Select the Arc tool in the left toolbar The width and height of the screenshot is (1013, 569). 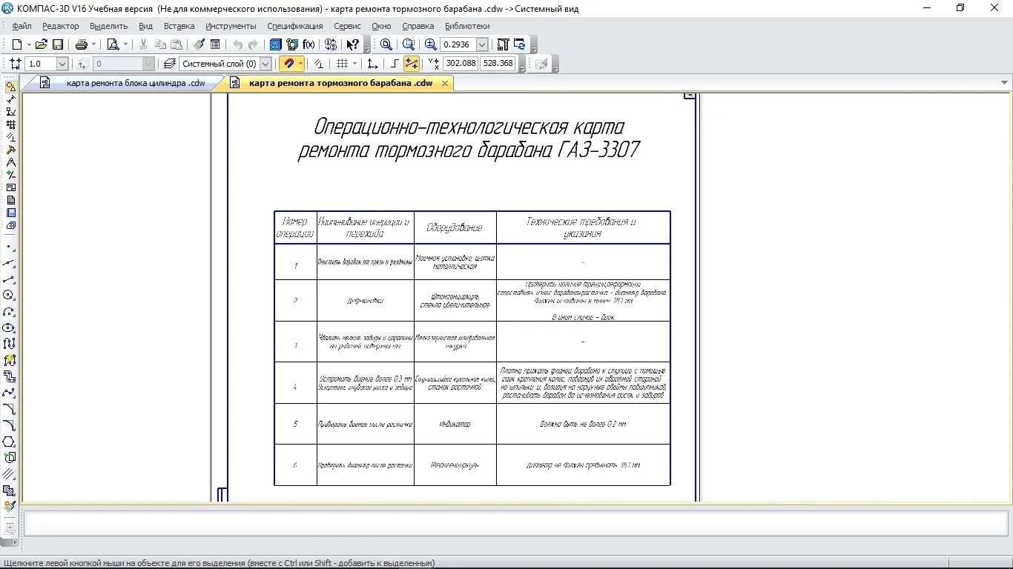tap(9, 312)
